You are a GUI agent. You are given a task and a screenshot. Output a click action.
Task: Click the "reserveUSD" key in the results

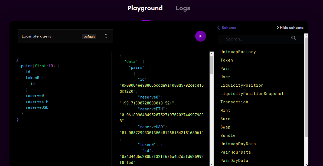152,127
